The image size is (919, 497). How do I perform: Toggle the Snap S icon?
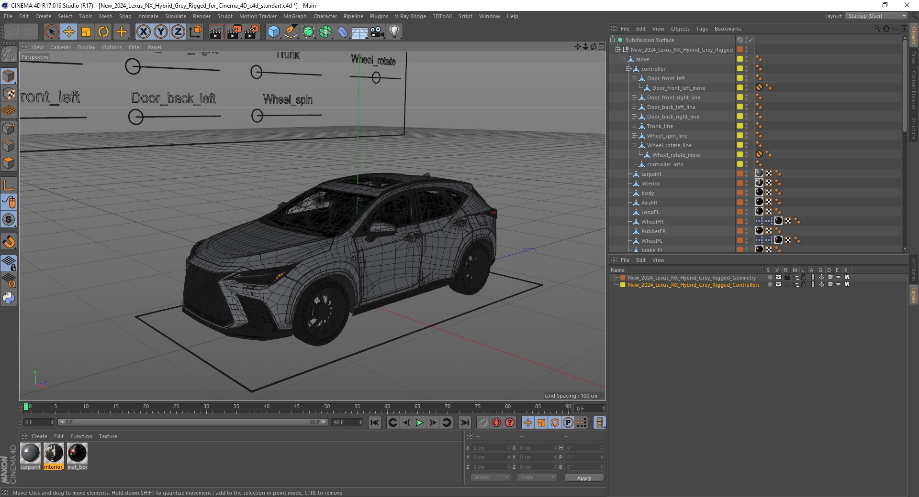tap(9, 220)
